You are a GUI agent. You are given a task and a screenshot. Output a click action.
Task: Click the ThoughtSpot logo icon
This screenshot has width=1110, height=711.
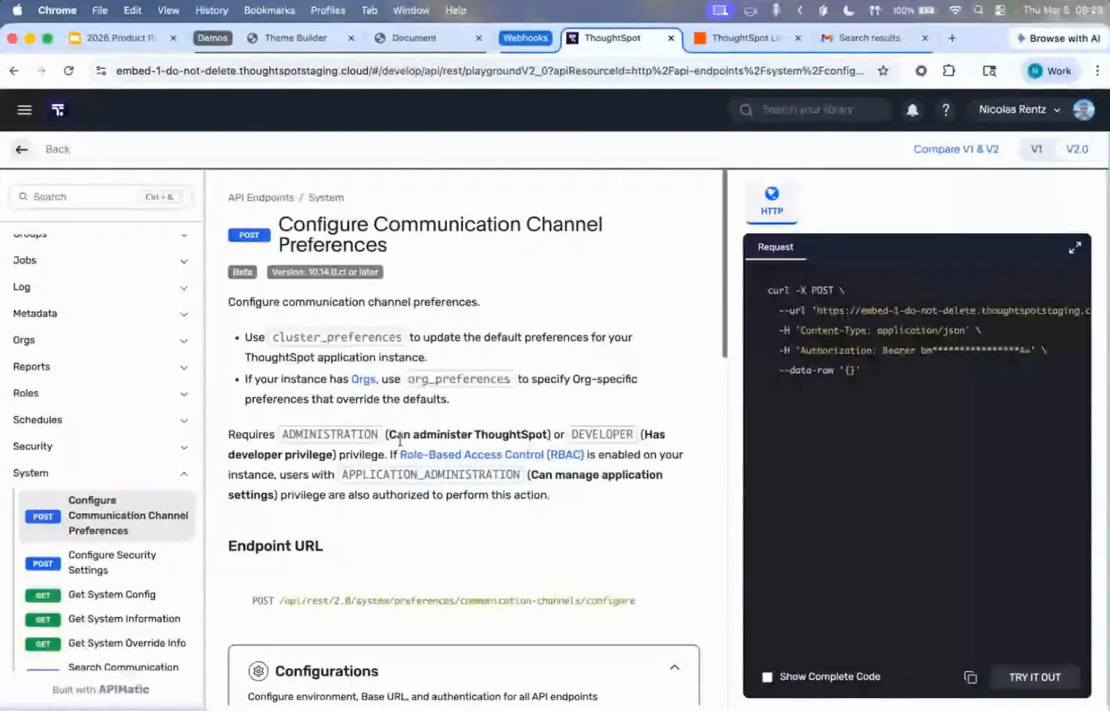coord(58,110)
